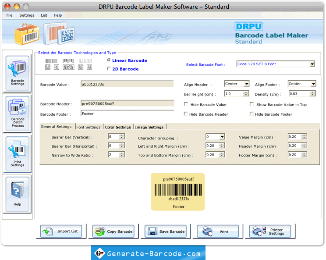The width and height of the screenshot is (326, 260).
Task: Enable Hide Barcode Header checkbox
Action: coord(186,114)
